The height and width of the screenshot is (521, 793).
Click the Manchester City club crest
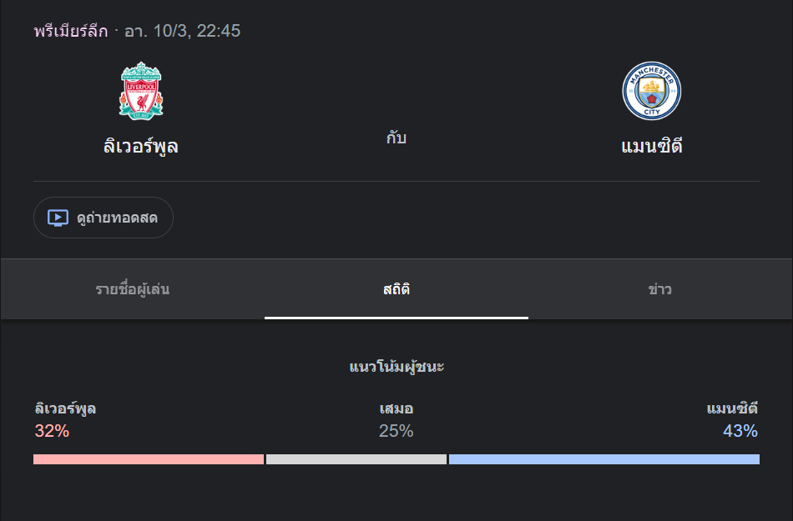point(652,90)
